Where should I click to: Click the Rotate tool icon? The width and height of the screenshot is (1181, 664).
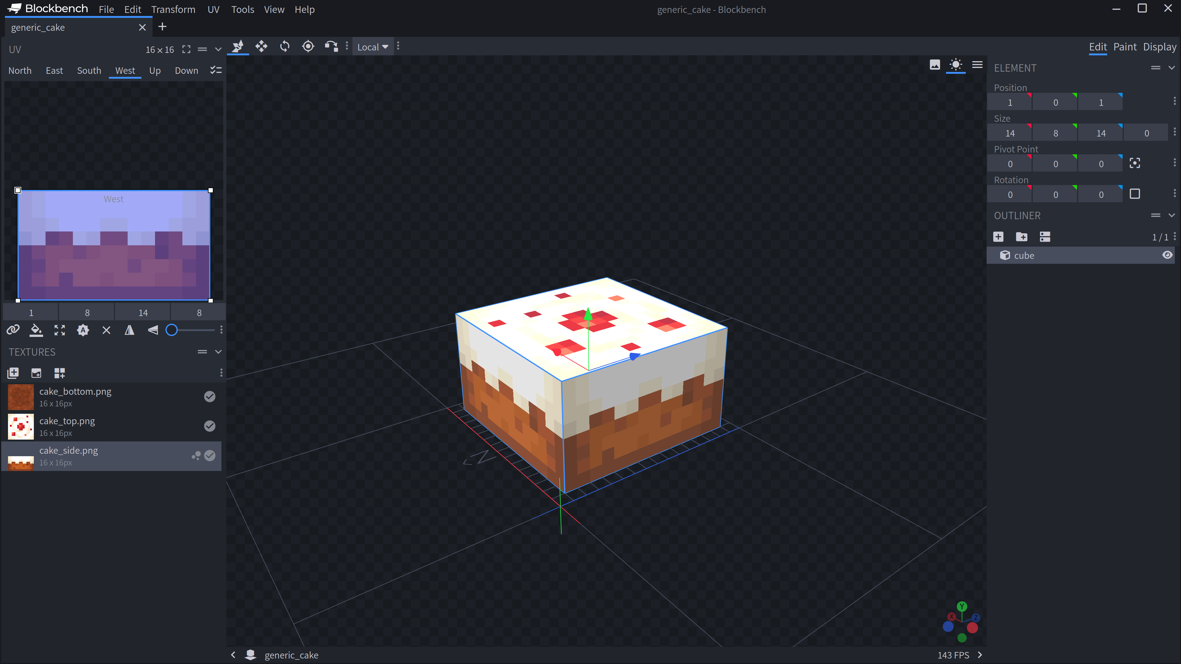pos(285,46)
